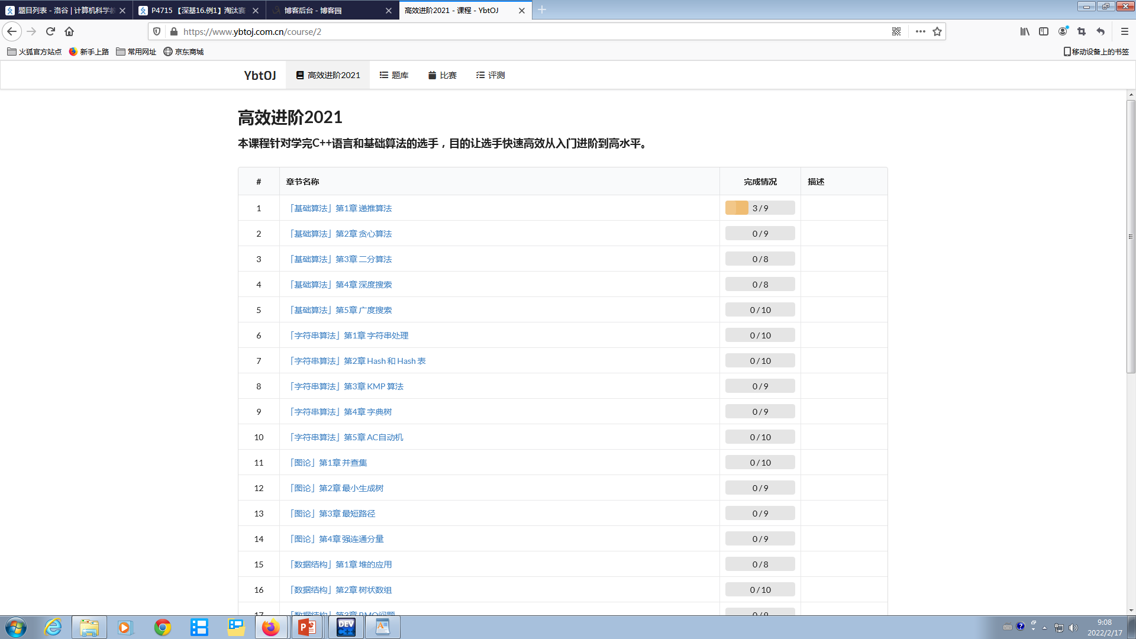The width and height of the screenshot is (1136, 639).
Task: Open the page actions three-dot menu
Action: [x=920, y=31]
